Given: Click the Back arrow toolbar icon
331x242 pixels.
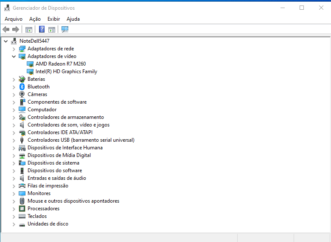Looking at the screenshot, I should point(6,30).
